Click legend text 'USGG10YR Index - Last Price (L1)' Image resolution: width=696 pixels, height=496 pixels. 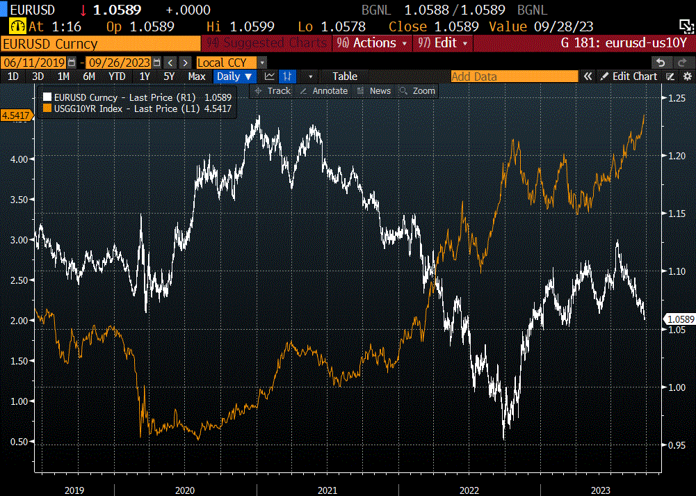pyautogui.click(x=127, y=109)
